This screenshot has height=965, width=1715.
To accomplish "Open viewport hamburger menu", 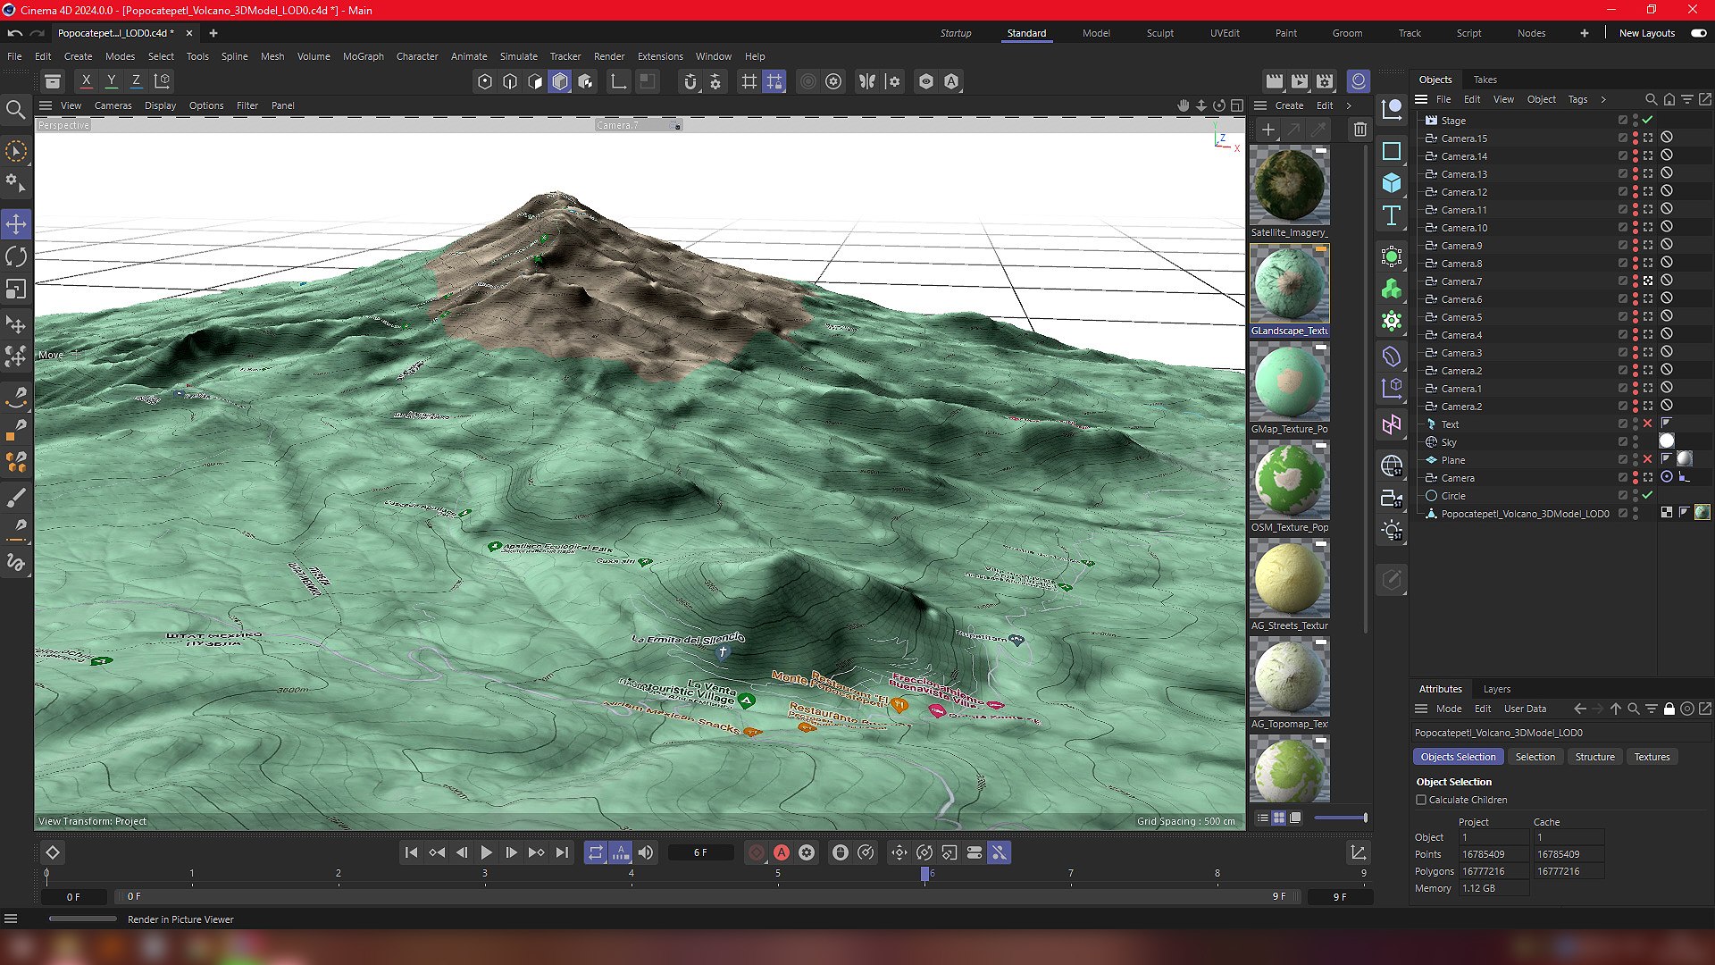I will pos(46,105).
